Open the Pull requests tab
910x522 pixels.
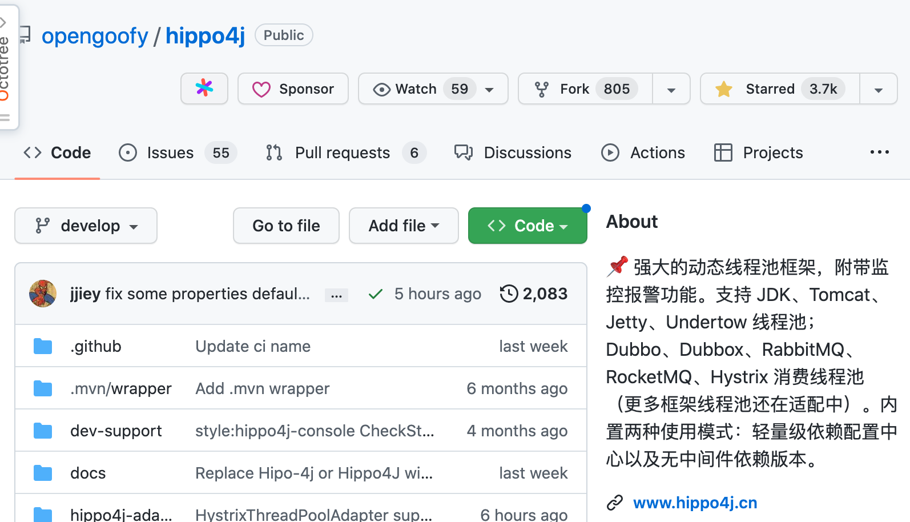[346, 152]
